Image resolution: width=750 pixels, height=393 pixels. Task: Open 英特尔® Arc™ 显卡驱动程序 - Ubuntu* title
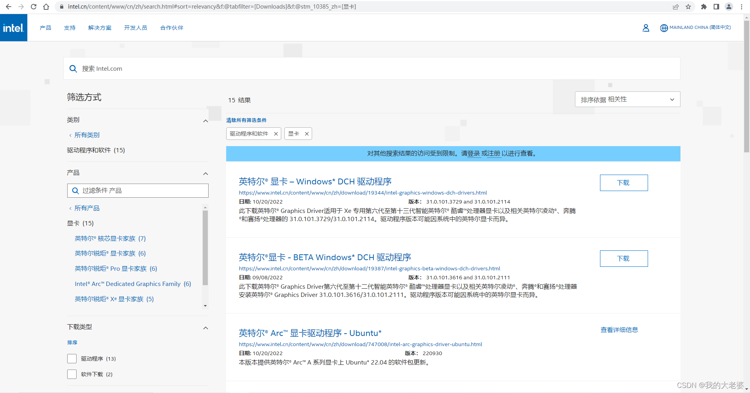click(310, 333)
